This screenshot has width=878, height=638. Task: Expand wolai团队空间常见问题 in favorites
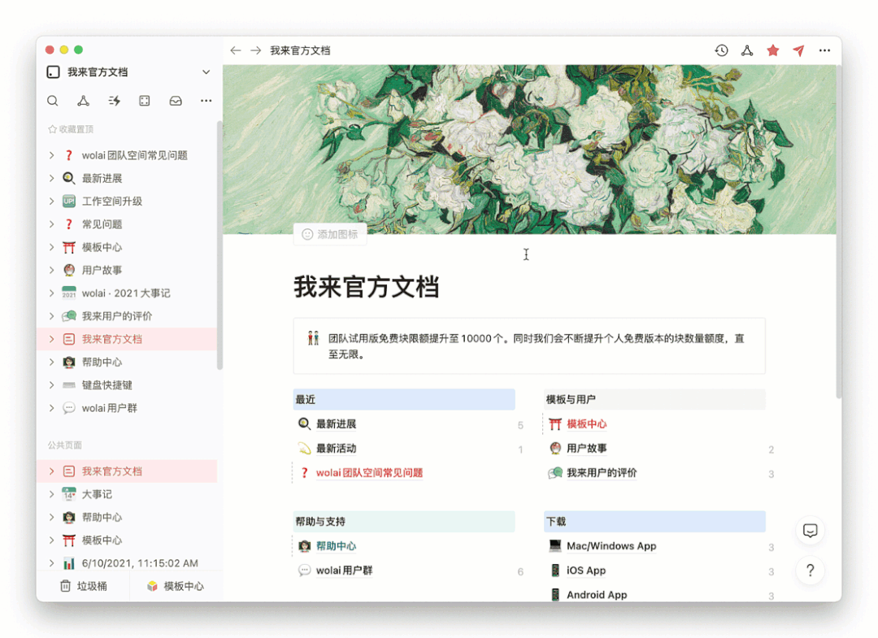51,155
